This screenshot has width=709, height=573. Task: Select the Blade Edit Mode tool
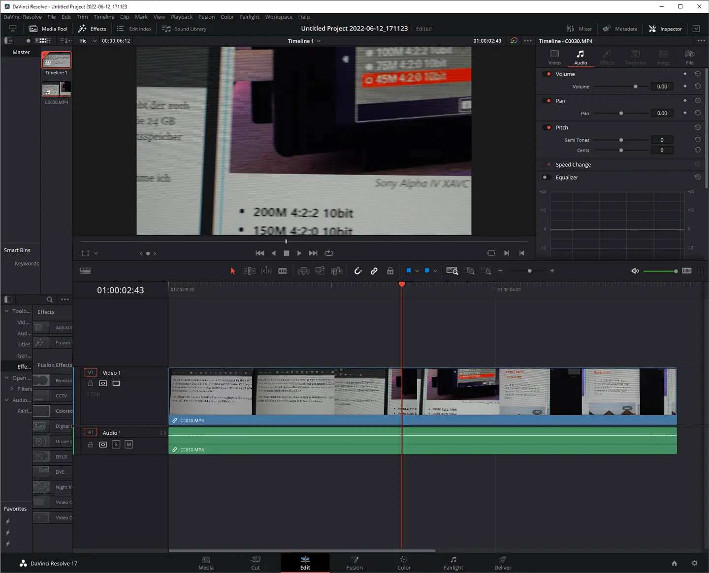[283, 271]
